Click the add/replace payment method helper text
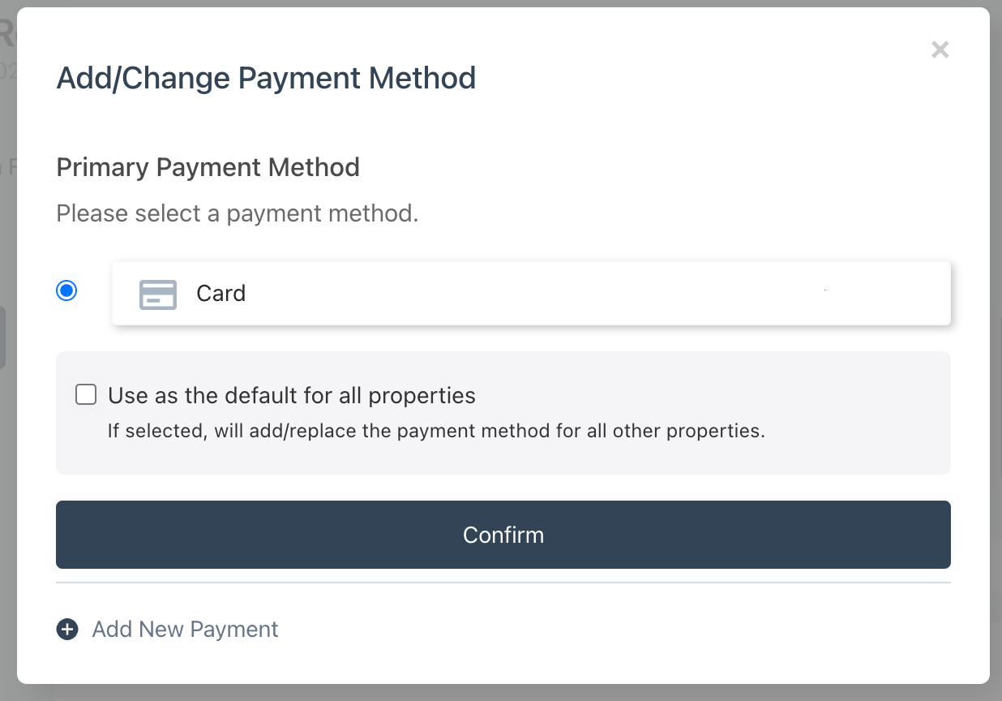1002x701 pixels. pos(436,431)
